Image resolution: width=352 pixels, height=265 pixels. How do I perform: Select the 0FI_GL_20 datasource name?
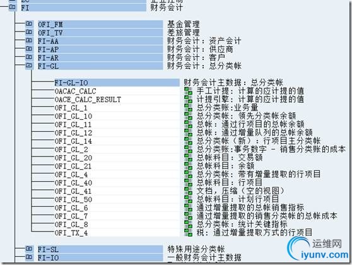point(73,158)
